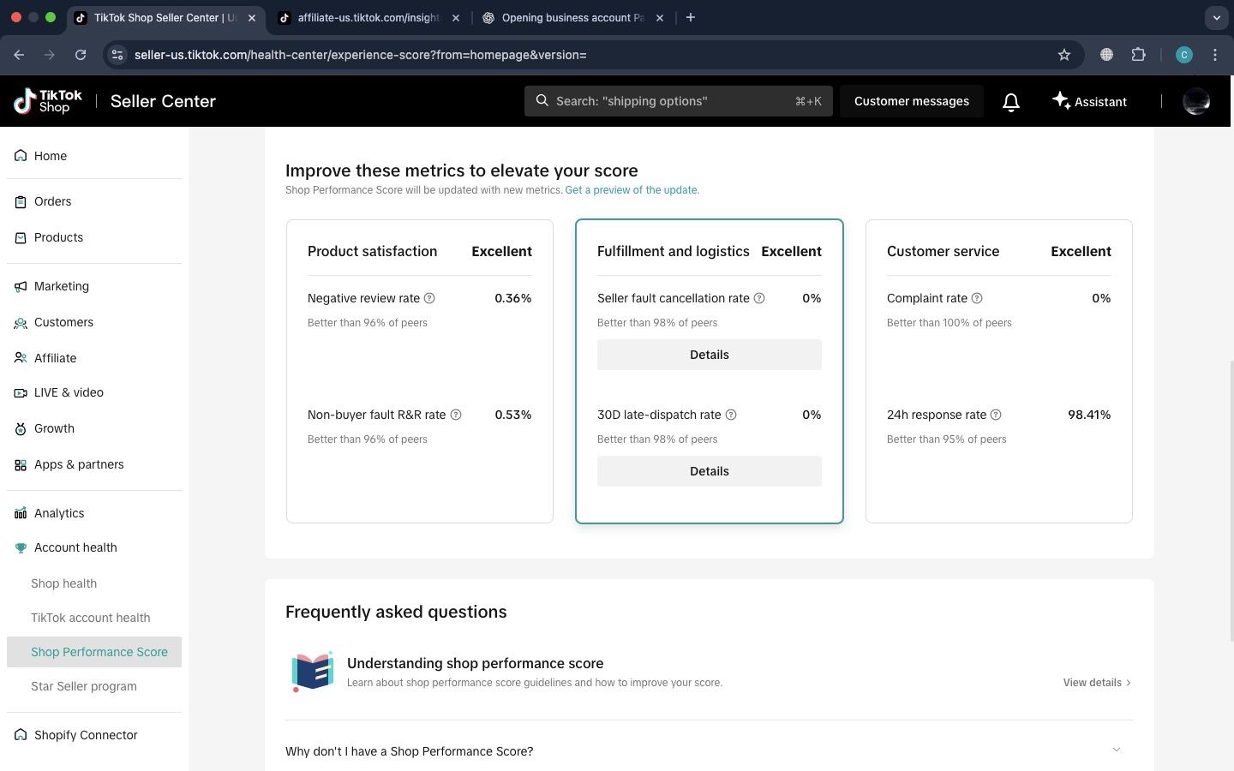The width and height of the screenshot is (1234, 771).
Task: Open notifications bell icon
Action: pyautogui.click(x=1011, y=102)
